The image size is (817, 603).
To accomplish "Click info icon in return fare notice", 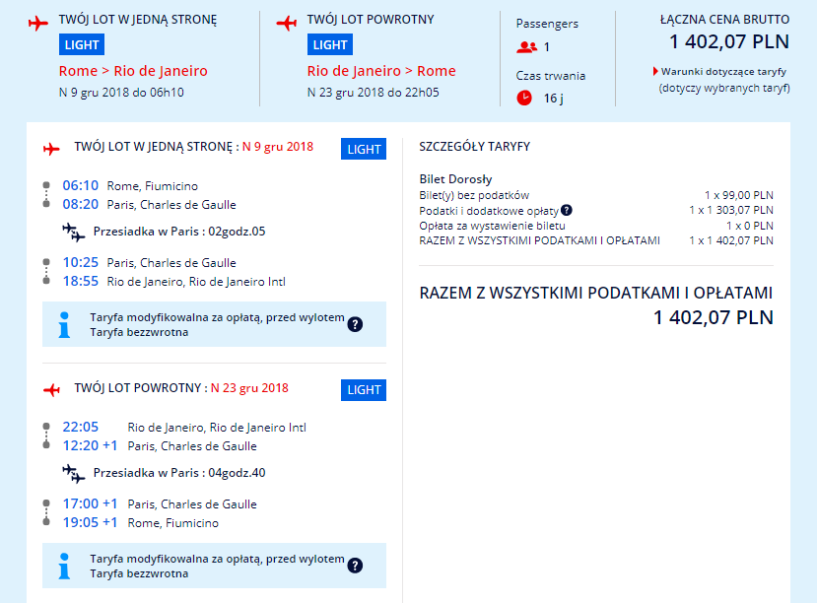I will point(64,566).
